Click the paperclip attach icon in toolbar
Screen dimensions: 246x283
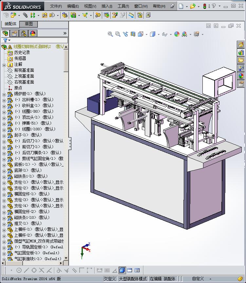click(25, 15)
